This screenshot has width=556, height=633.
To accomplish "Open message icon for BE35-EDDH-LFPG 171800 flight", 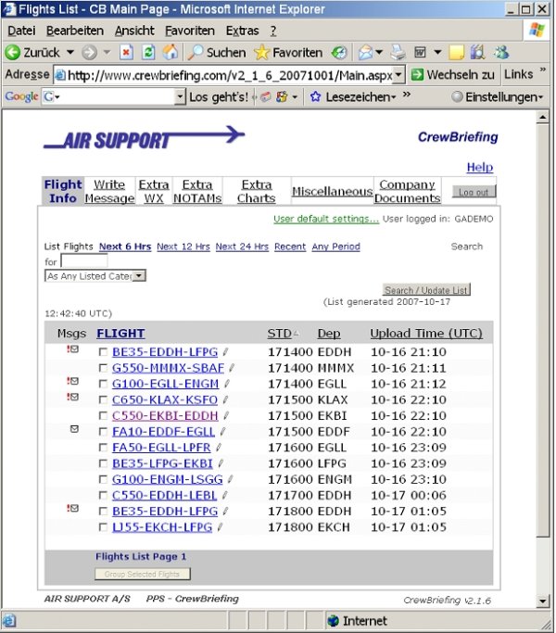I will 73,508.
